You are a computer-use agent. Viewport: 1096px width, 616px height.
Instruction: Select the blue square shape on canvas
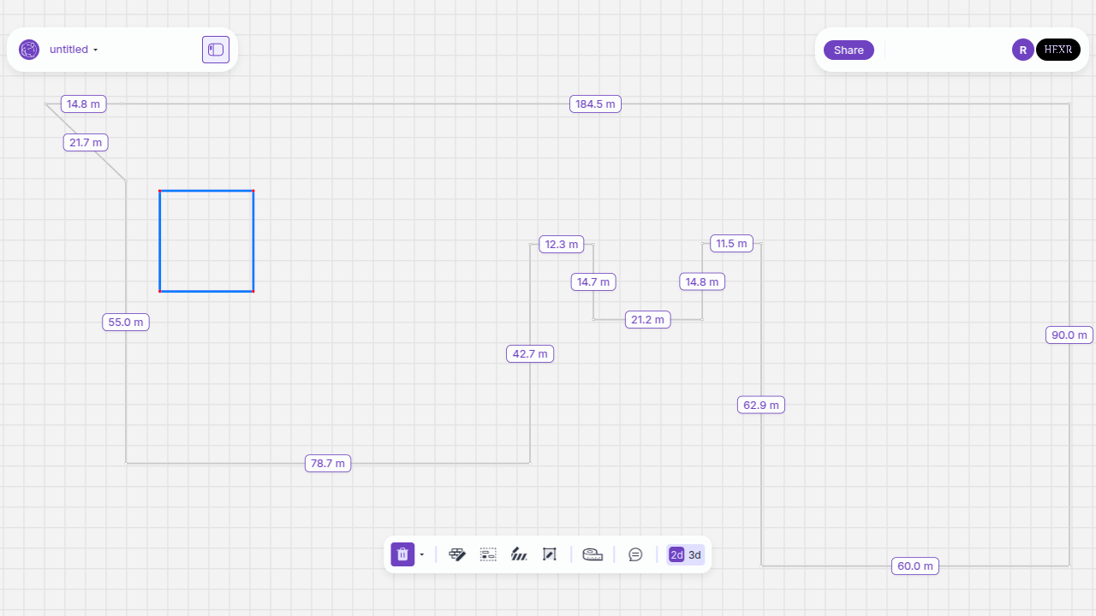(206, 241)
